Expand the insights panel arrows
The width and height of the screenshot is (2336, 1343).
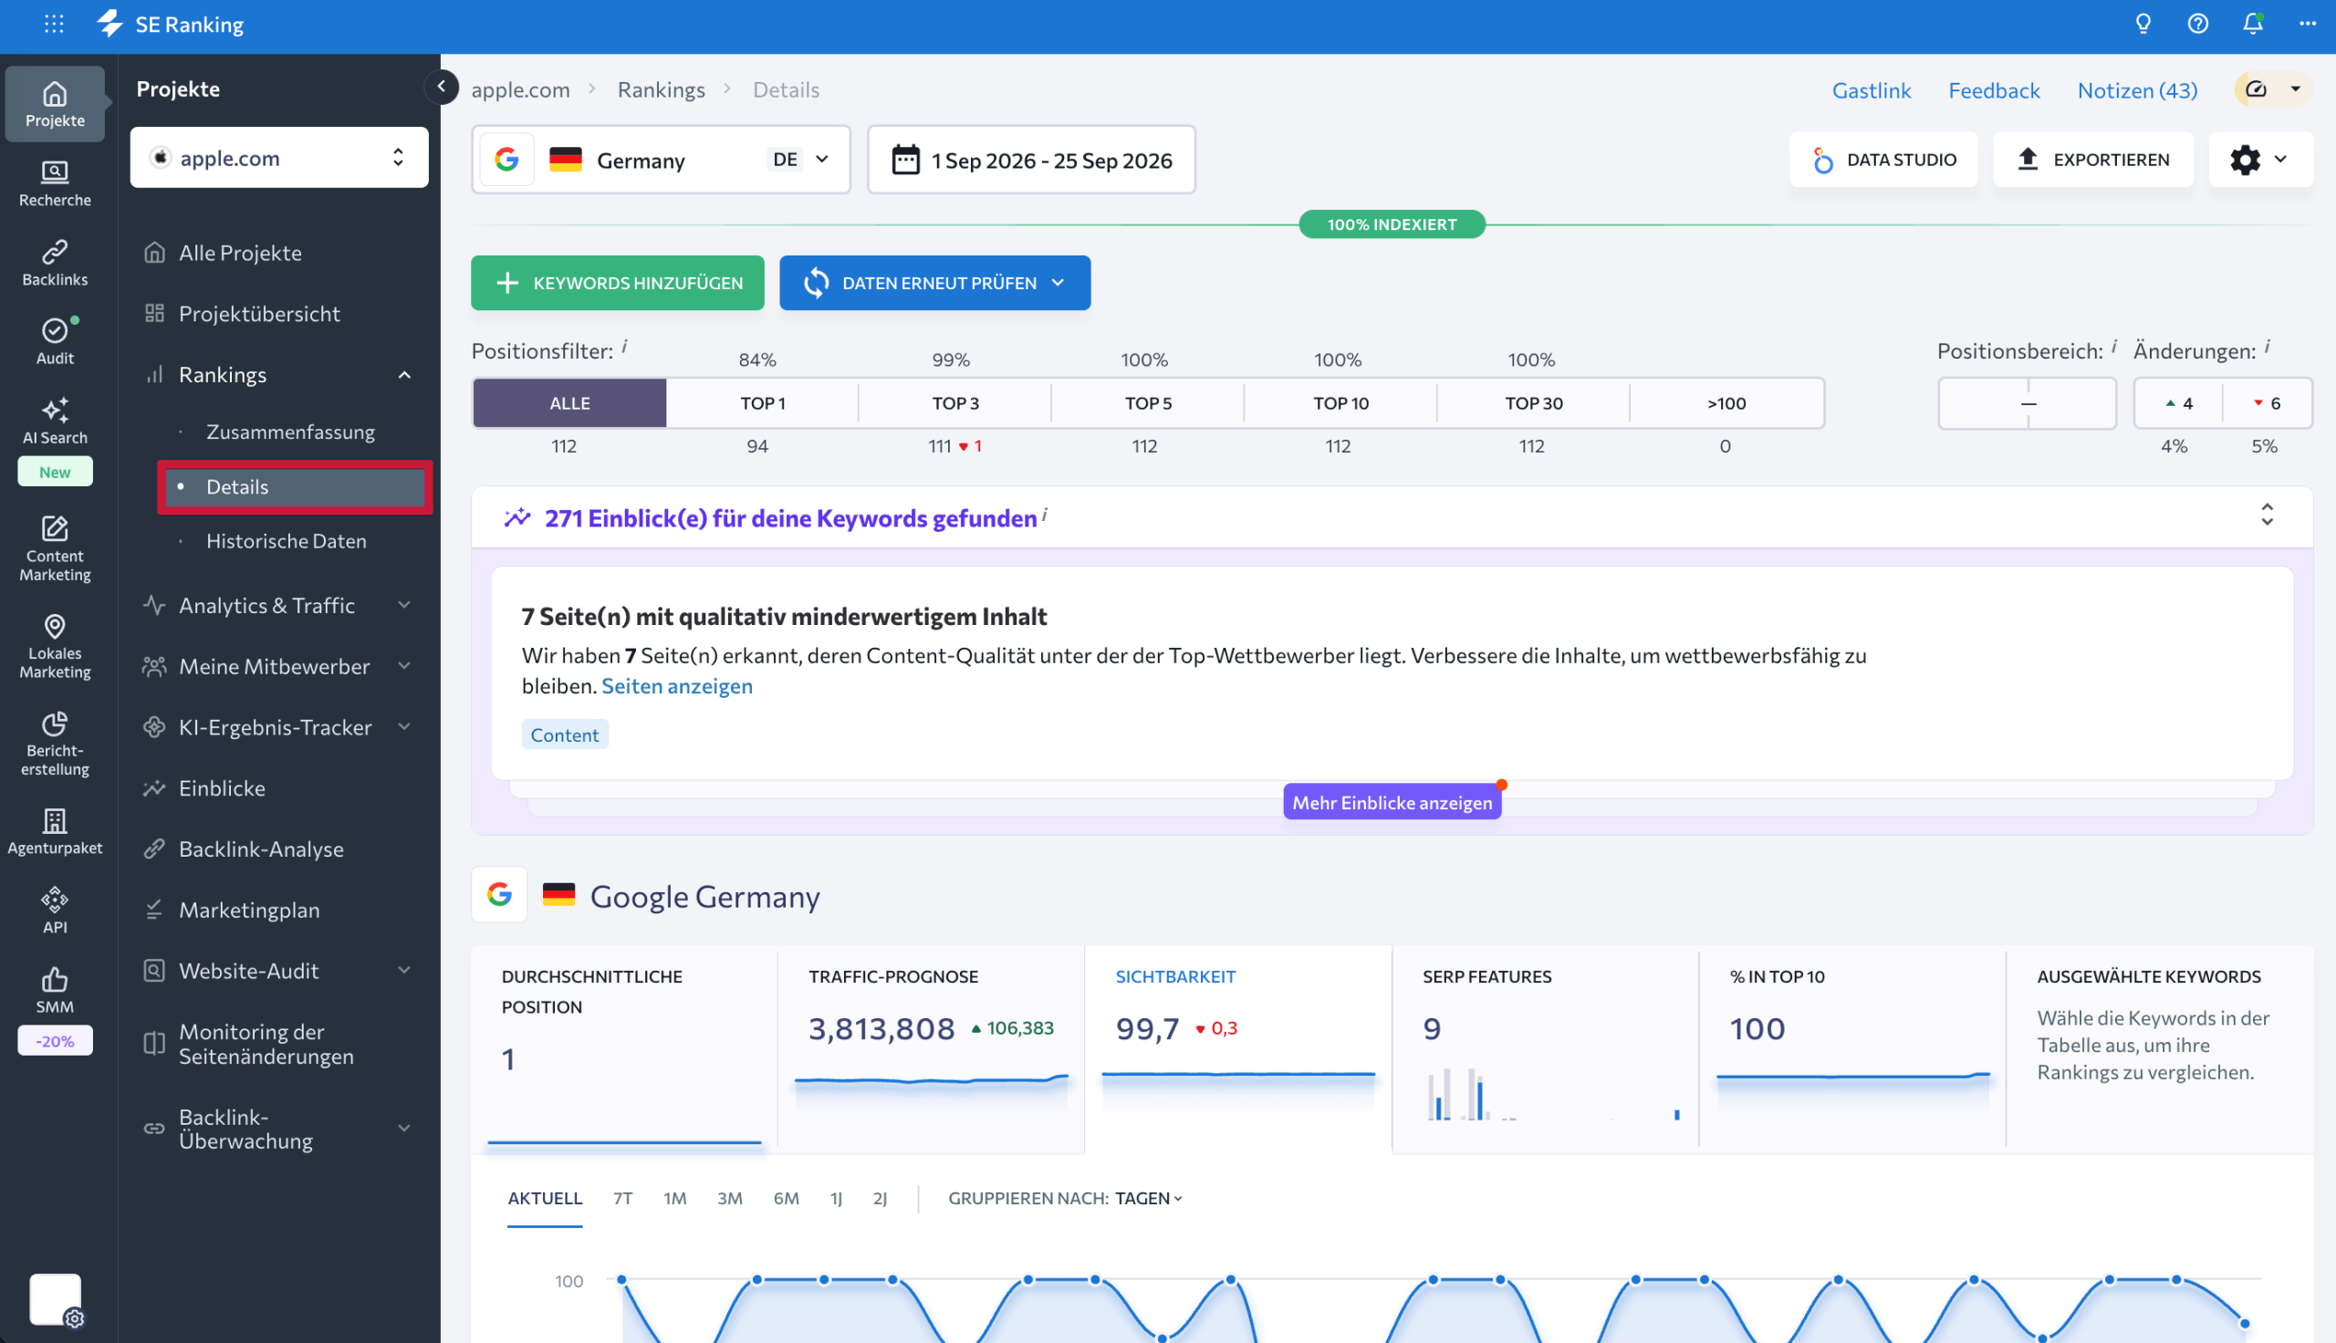tap(2267, 515)
